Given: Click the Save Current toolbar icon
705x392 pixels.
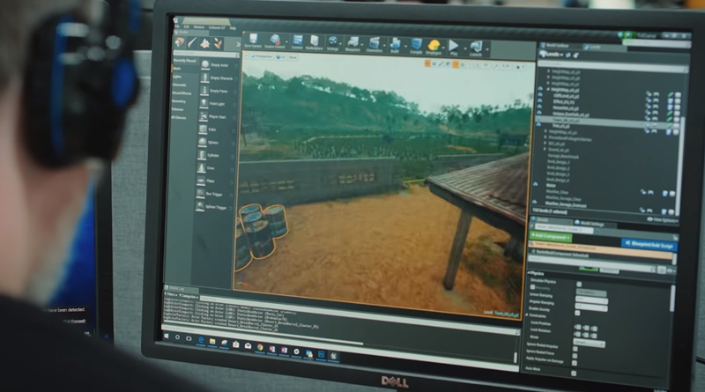Looking at the screenshot, I should pos(253,39).
